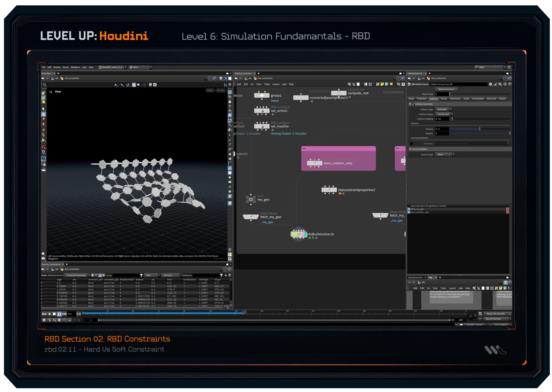The image size is (552, 392).
Task: Click the Bounce slider handle
Action: (x=480, y=129)
